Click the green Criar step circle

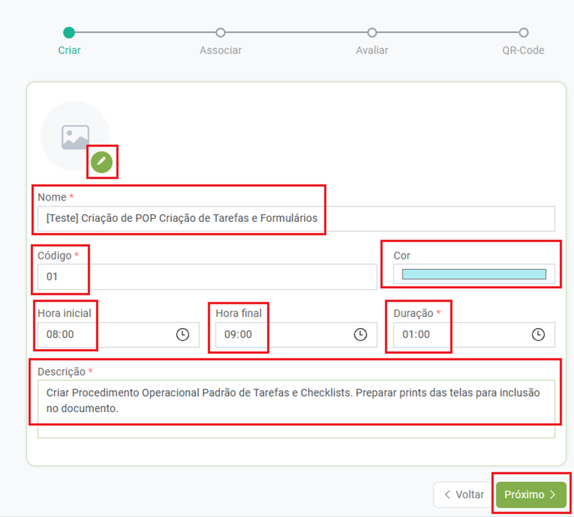click(x=69, y=32)
